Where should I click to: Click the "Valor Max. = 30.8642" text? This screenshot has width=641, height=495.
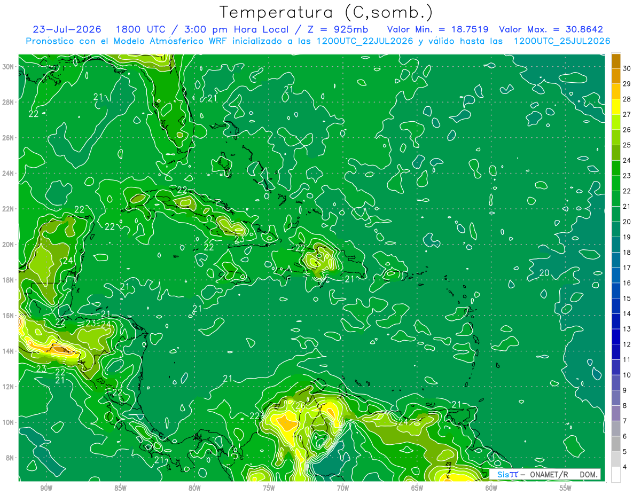point(551,29)
